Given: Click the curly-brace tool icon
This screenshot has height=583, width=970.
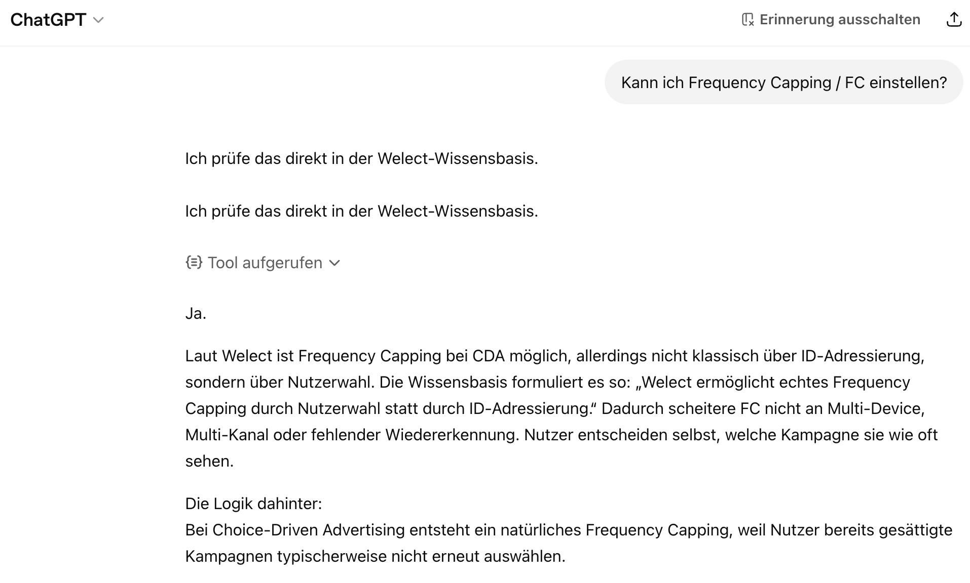Looking at the screenshot, I should coord(194,262).
